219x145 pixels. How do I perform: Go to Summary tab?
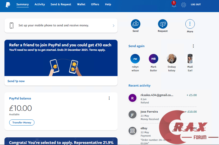pos(23,4)
